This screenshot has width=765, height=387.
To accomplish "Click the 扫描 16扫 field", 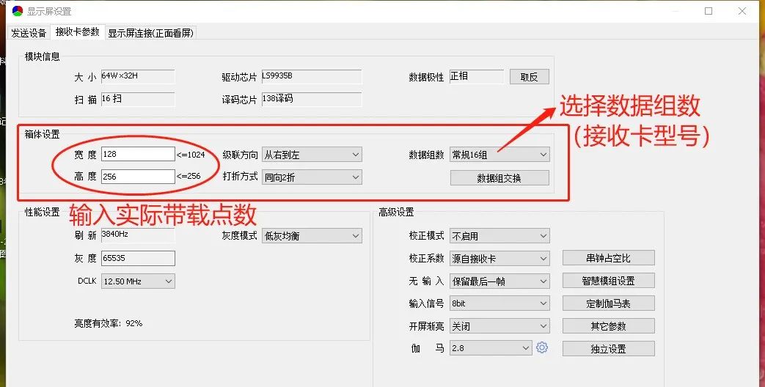I will 138,99.
